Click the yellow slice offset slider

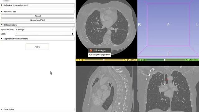pyautogui.click(x=104, y=60)
